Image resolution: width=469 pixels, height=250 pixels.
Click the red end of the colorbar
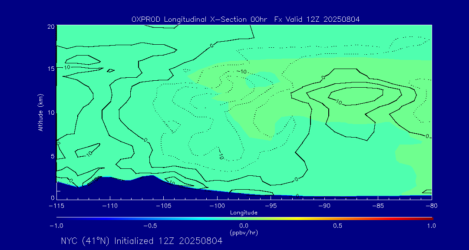429,218
